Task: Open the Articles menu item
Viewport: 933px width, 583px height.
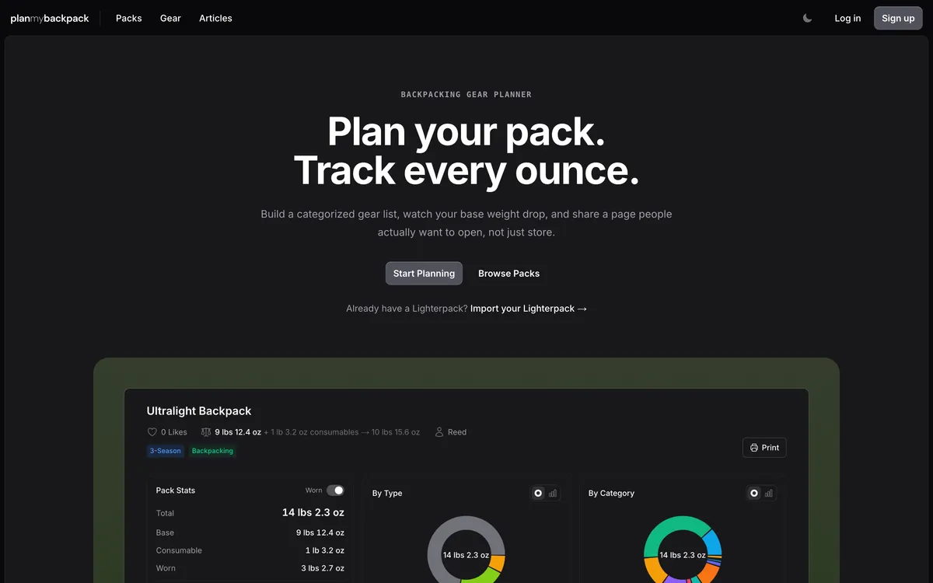Action: click(x=215, y=18)
